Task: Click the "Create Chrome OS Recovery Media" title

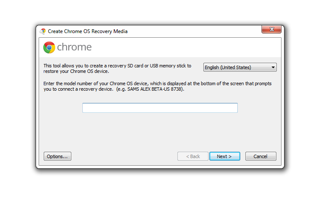Action: [87, 31]
